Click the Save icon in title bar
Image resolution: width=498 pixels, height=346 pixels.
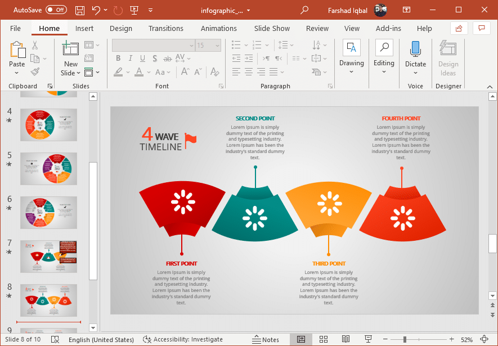80,10
